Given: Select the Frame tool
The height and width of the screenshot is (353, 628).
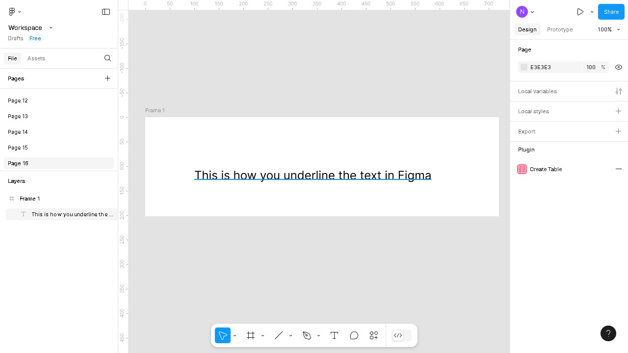Looking at the screenshot, I should (x=251, y=335).
